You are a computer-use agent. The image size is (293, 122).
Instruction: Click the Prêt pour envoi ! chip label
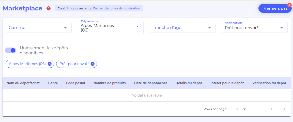tap(74, 64)
